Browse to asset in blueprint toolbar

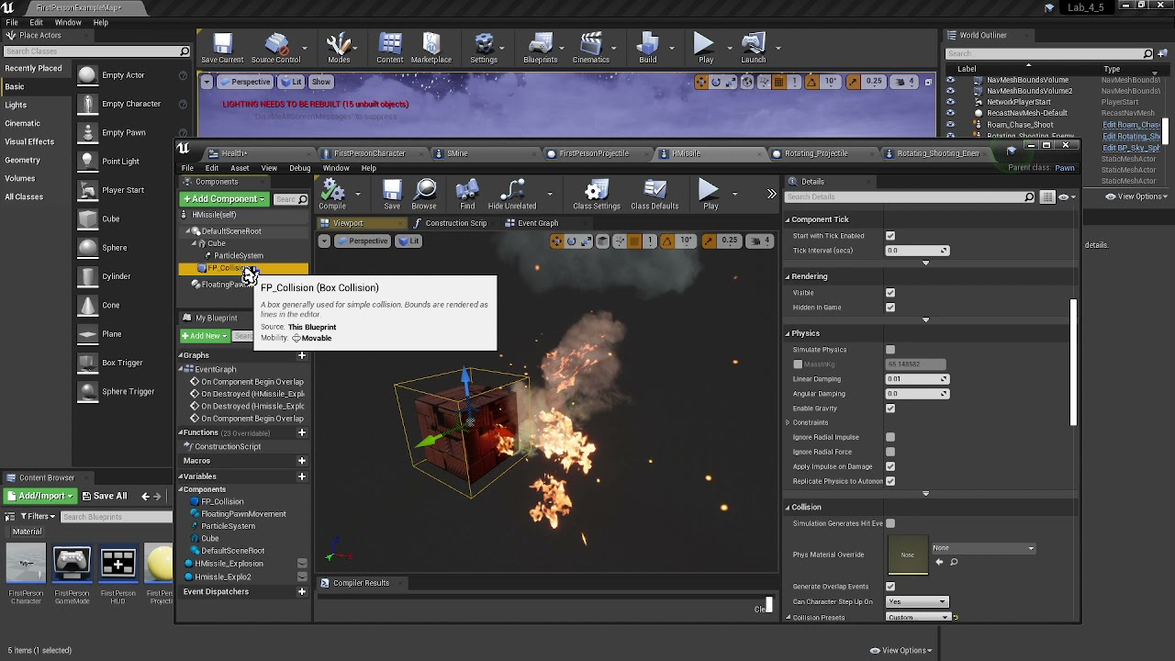click(x=424, y=195)
